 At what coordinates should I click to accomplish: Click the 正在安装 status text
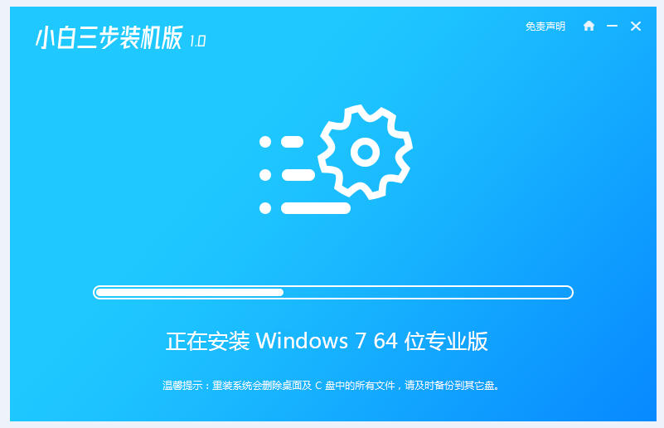[x=207, y=341]
